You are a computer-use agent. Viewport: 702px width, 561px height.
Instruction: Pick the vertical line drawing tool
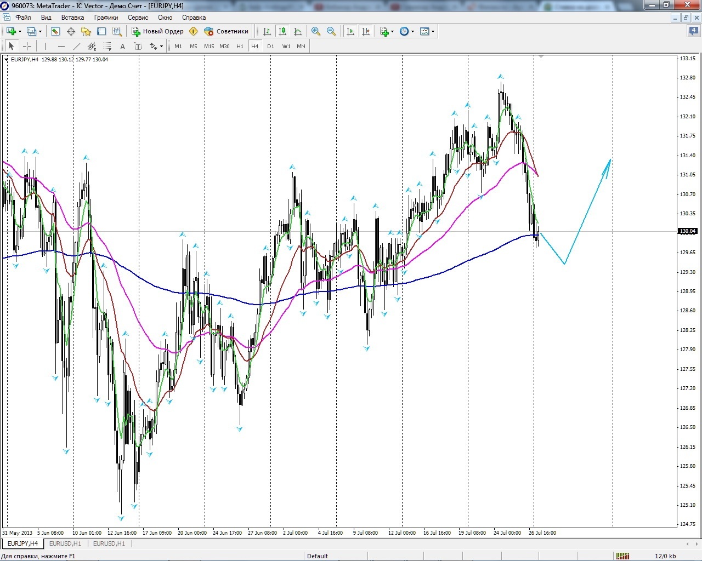point(46,47)
